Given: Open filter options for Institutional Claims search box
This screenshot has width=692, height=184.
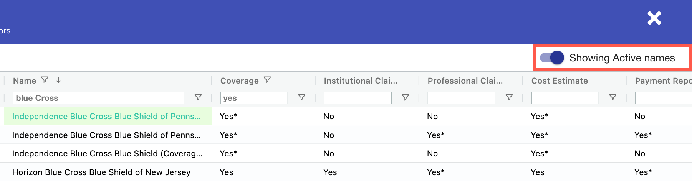Looking at the screenshot, I should pos(405,97).
